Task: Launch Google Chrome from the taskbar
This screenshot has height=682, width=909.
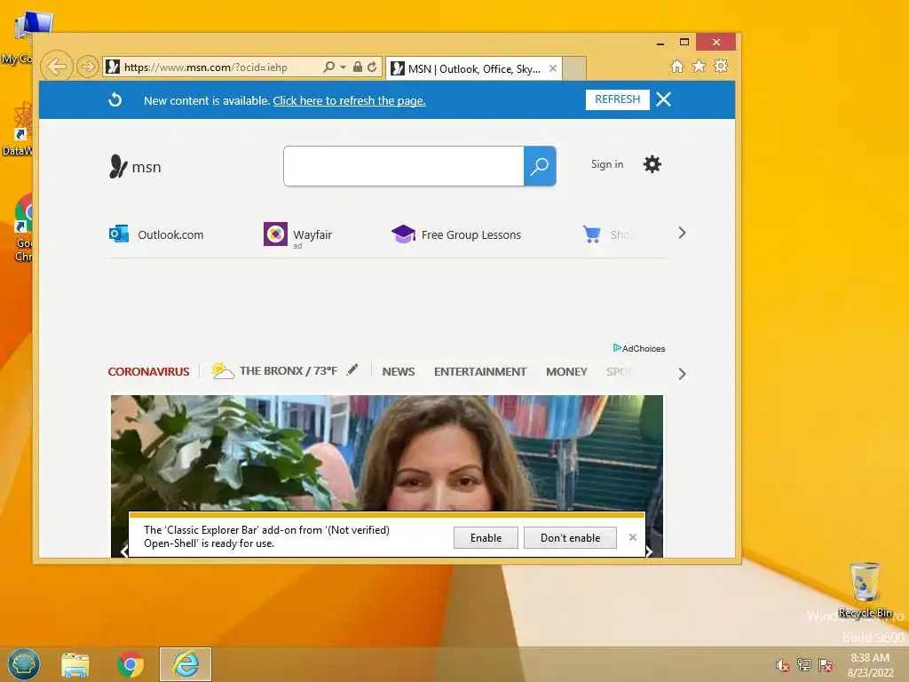Action: click(x=130, y=664)
